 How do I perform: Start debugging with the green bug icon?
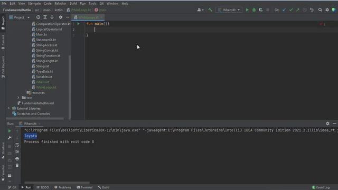tap(254, 10)
